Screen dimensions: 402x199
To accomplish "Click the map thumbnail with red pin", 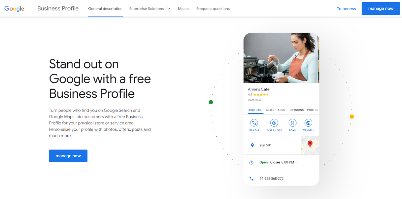I will click(310, 145).
